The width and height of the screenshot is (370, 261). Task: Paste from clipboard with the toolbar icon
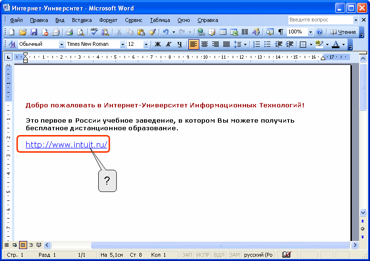pos(141,32)
